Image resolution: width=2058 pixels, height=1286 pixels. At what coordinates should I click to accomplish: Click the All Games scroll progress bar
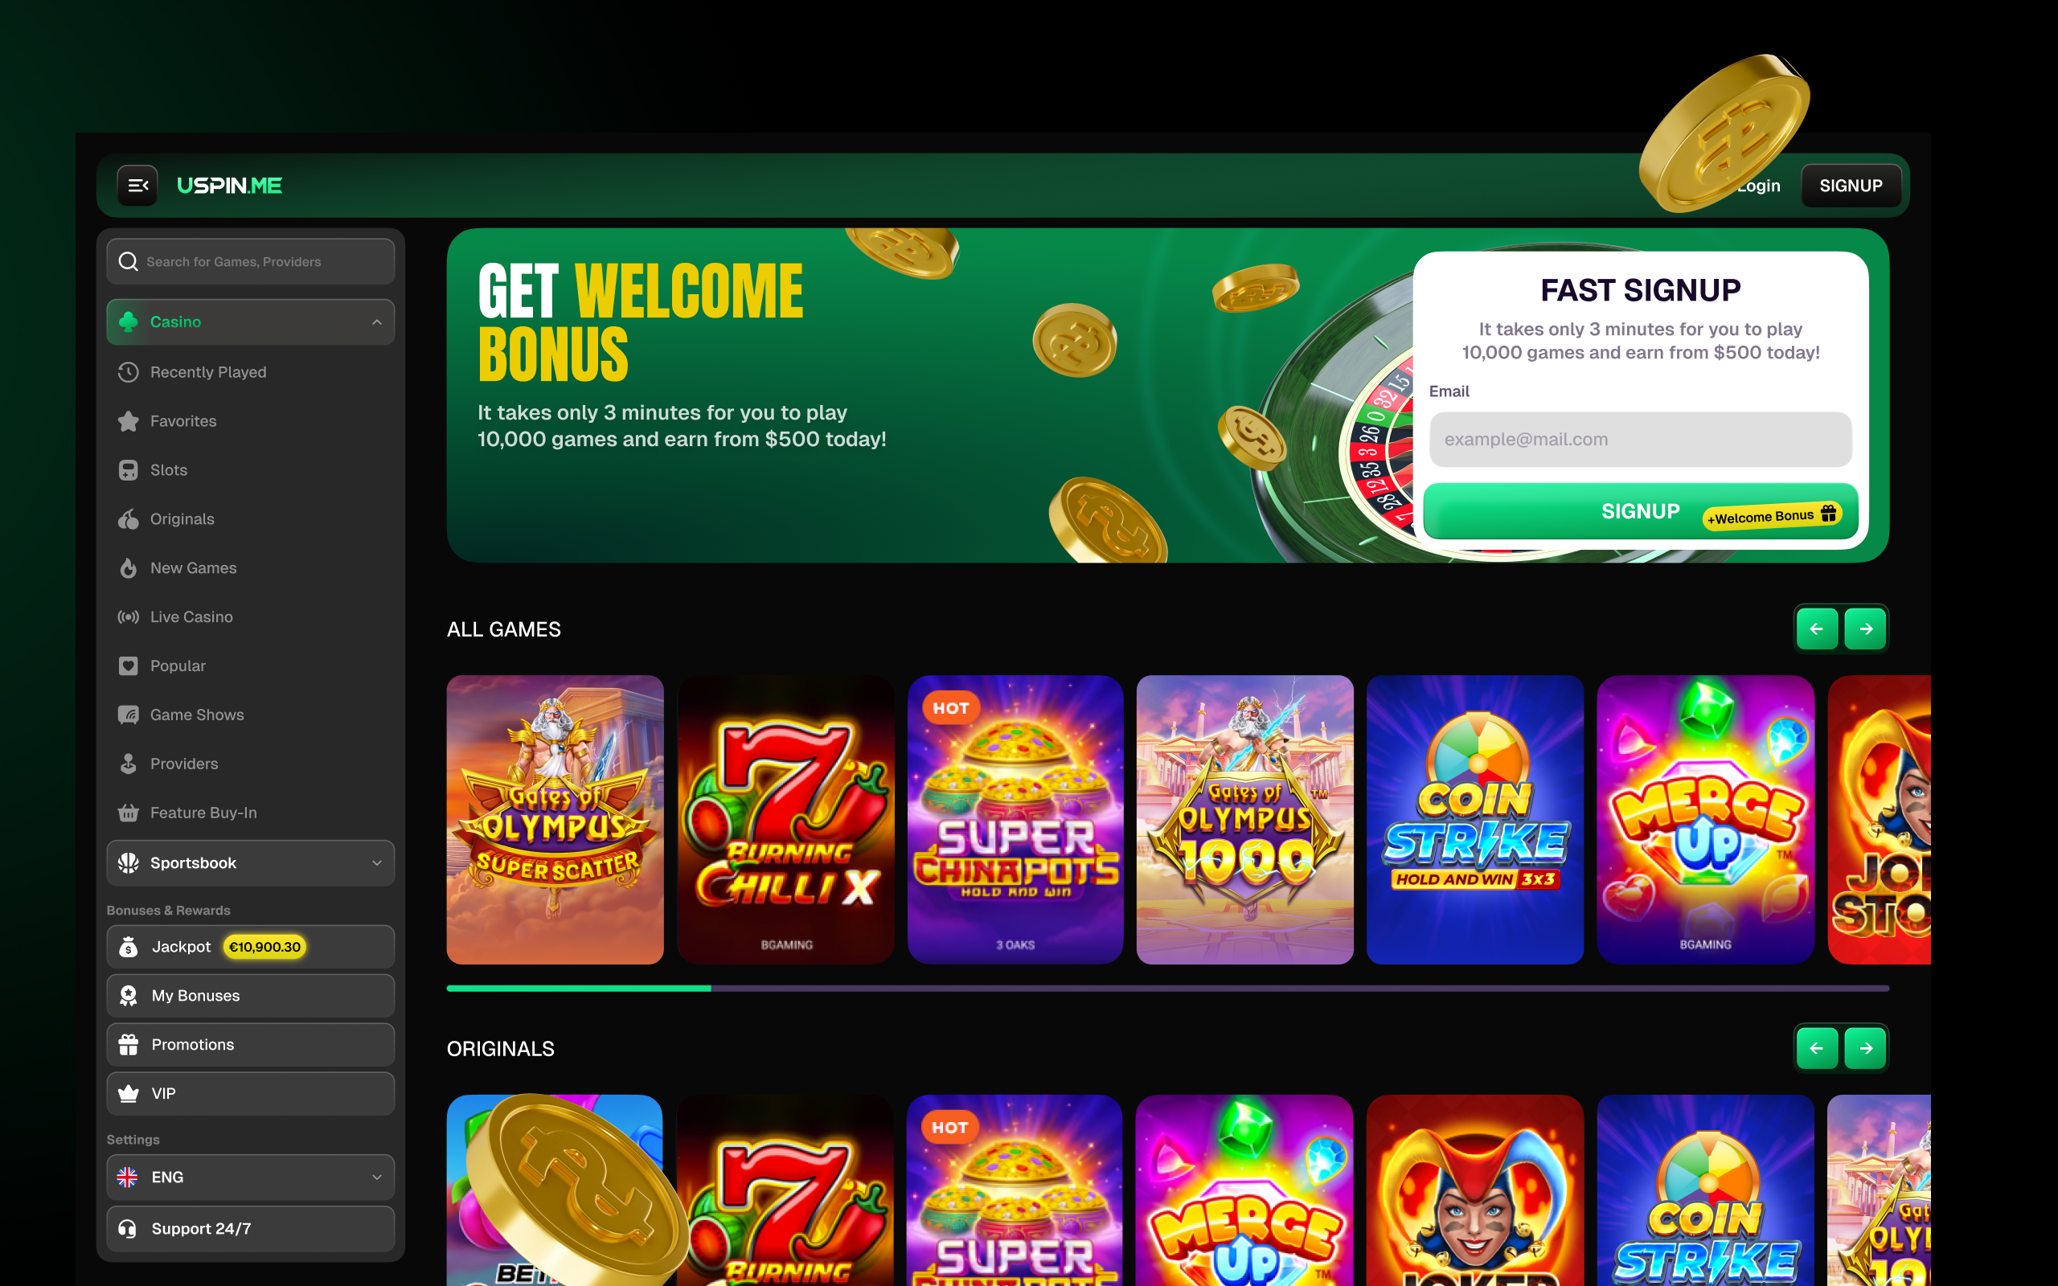coord(1167,989)
